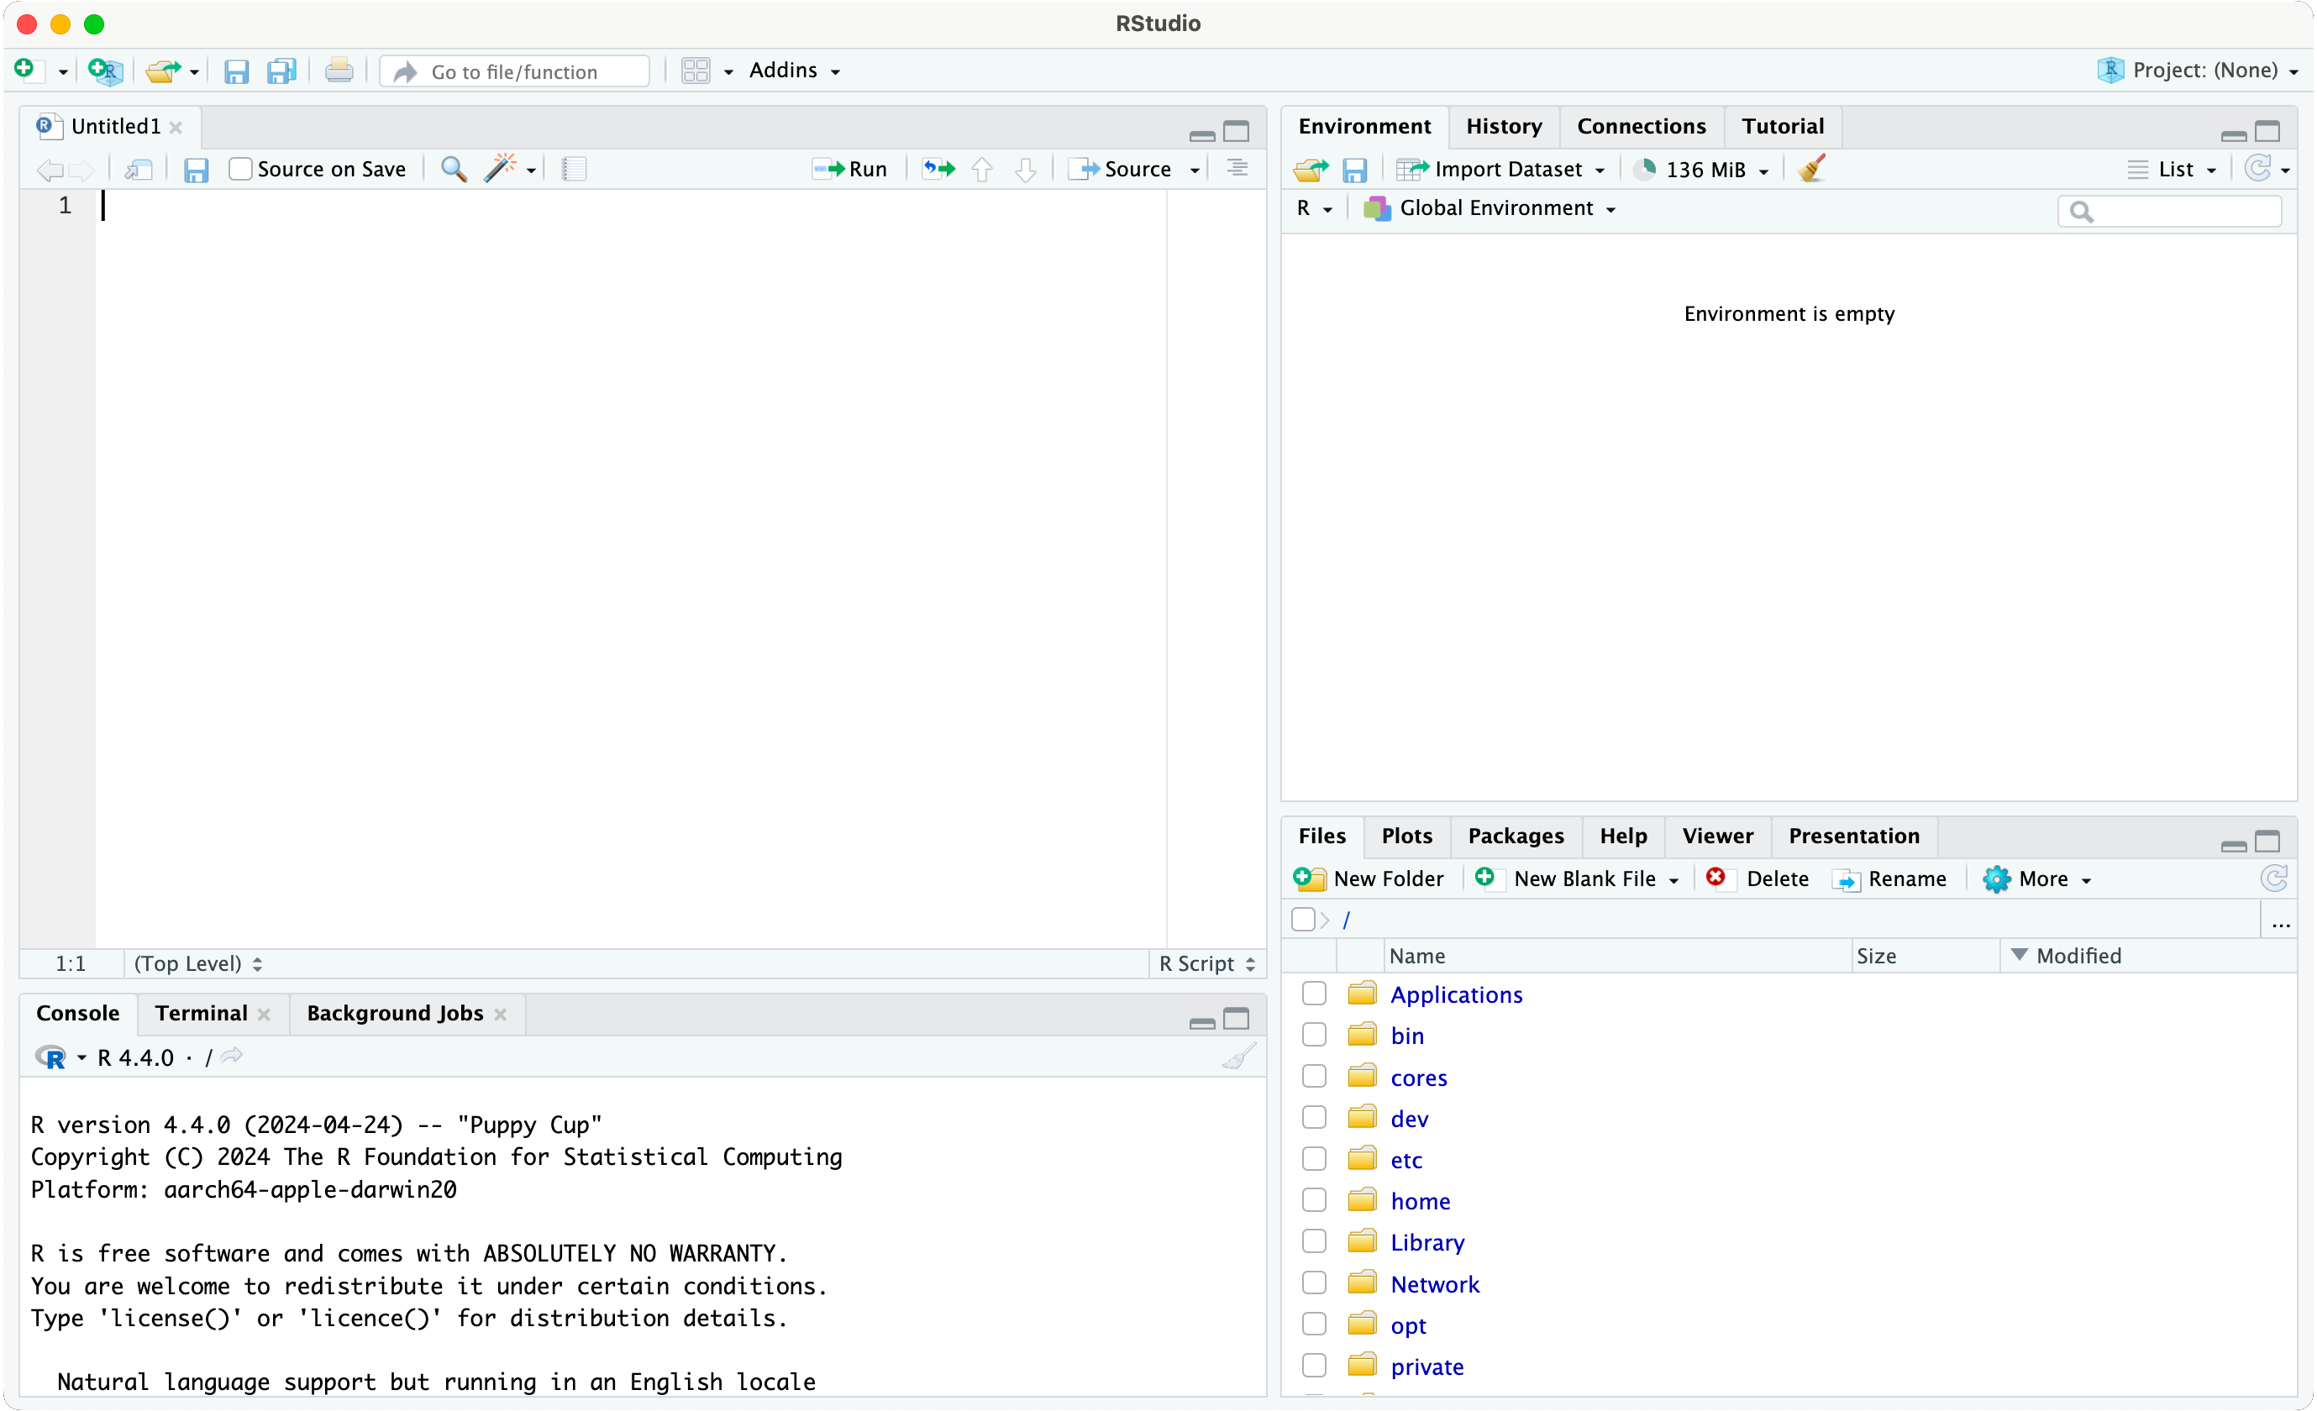The height and width of the screenshot is (1411, 2317).
Task: Click the Go to file/function field
Action: pyautogui.click(x=514, y=72)
